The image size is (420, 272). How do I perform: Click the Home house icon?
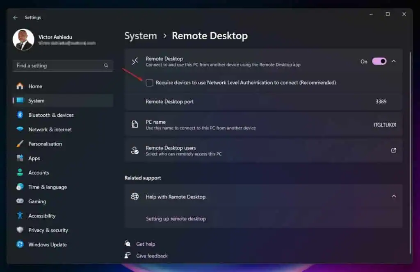[x=20, y=86]
